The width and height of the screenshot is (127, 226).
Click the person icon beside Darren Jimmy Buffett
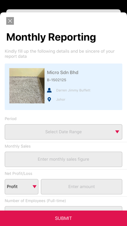pos(49,90)
